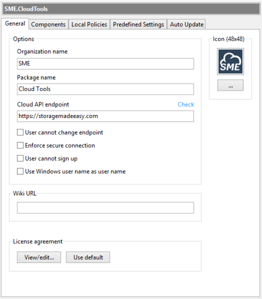Toggle Enforce secure connection checkbox
Screen dimensions: 262x299
[x=20, y=145]
